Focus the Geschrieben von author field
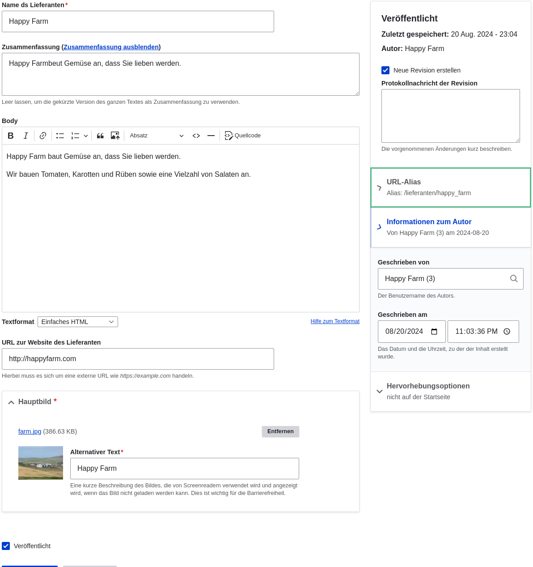Screen dimensions: 533x567 pyautogui.click(x=451, y=279)
